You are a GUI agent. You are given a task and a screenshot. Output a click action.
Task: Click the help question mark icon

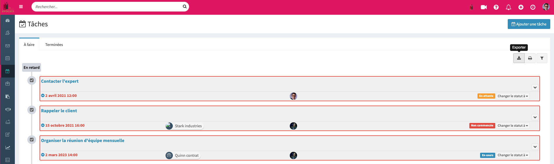[x=496, y=7]
